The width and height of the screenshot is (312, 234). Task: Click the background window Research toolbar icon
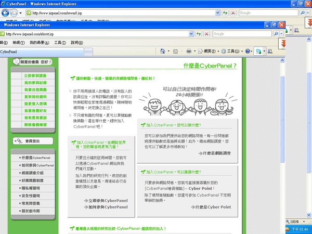(296, 30)
